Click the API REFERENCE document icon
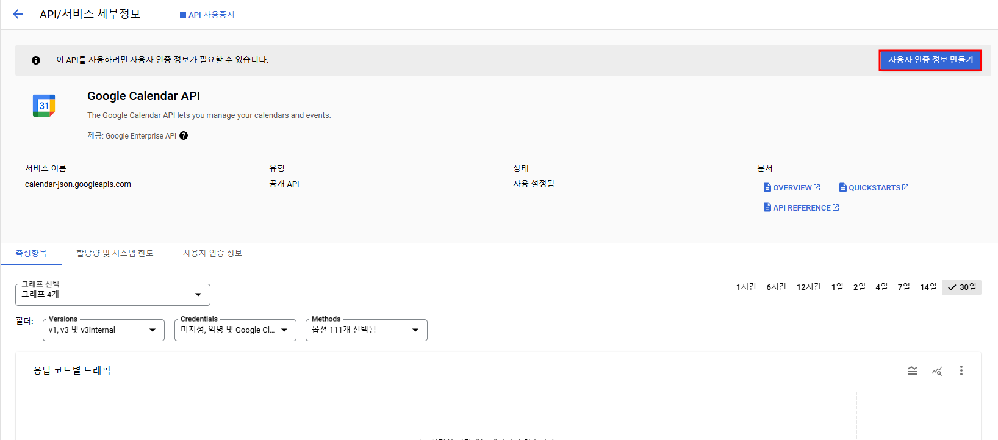Screen dimensions: 998x440 click(x=767, y=207)
